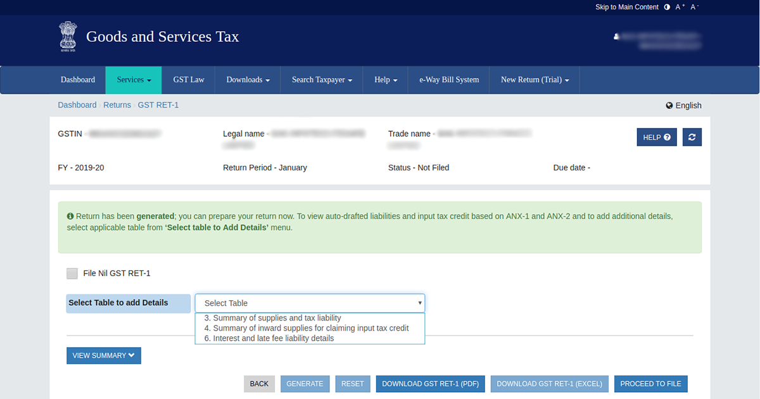Expand the Downloads menu
The height and width of the screenshot is (399, 760).
point(248,80)
